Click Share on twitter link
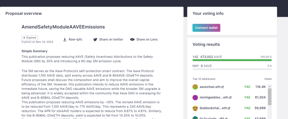The image size is (288, 119). click(111, 39)
